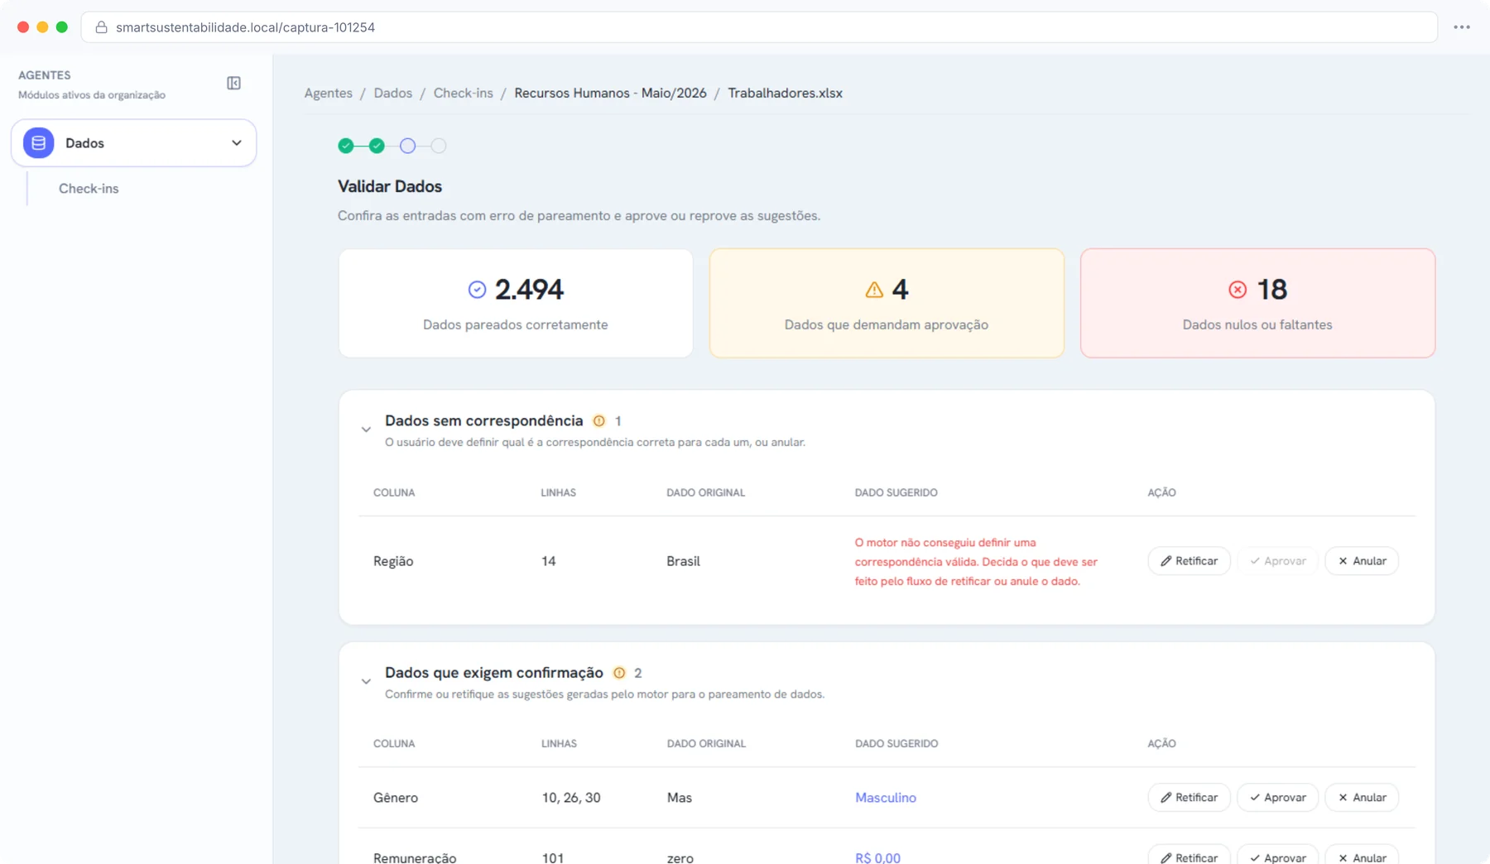
Task: Anular the Gênero row
Action: [x=1362, y=798]
